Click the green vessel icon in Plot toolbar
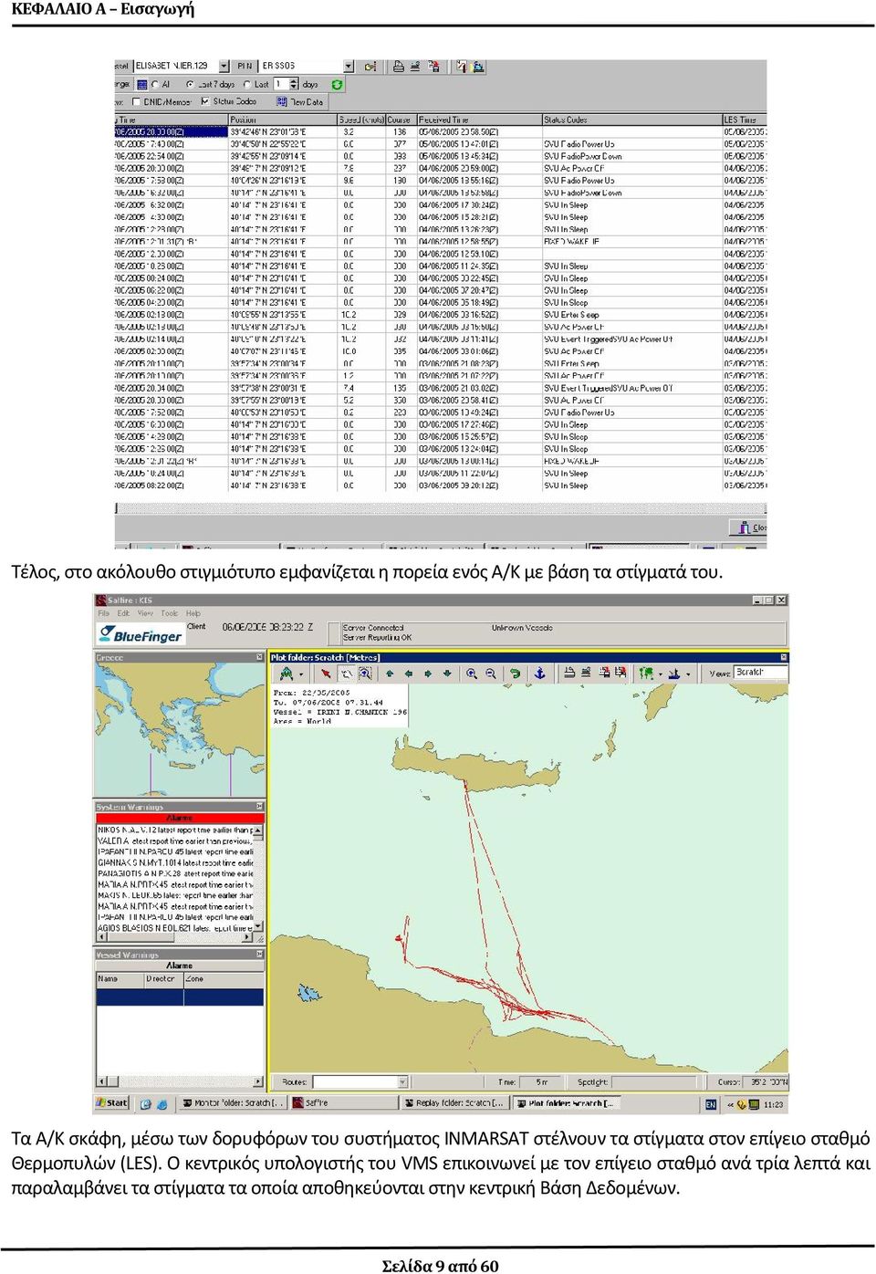The image size is (876, 1274). click(x=287, y=674)
